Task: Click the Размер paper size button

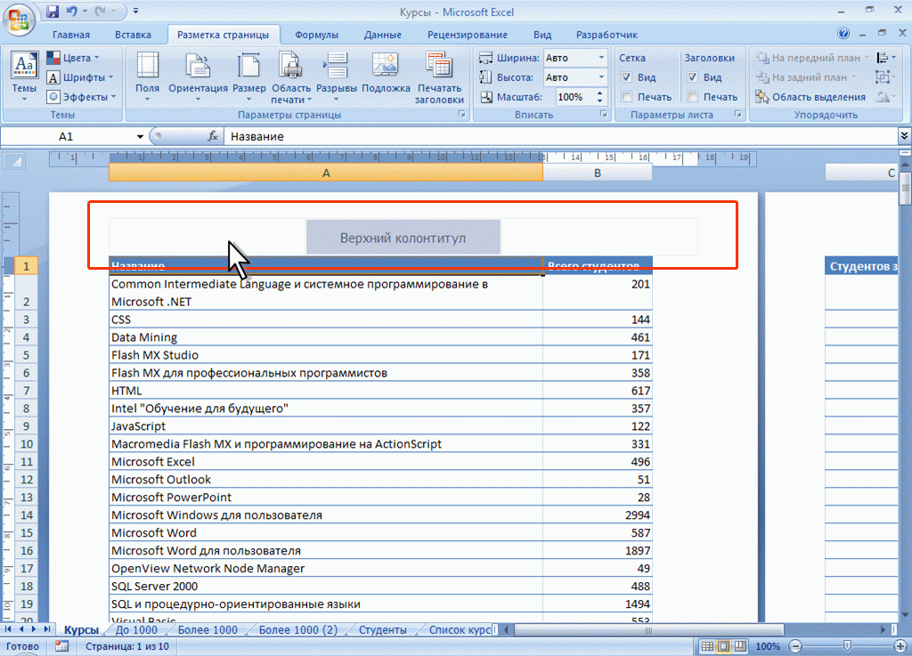Action: 249,77
